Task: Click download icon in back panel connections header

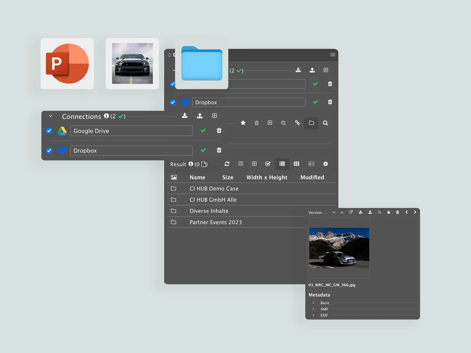Action: click(x=298, y=70)
